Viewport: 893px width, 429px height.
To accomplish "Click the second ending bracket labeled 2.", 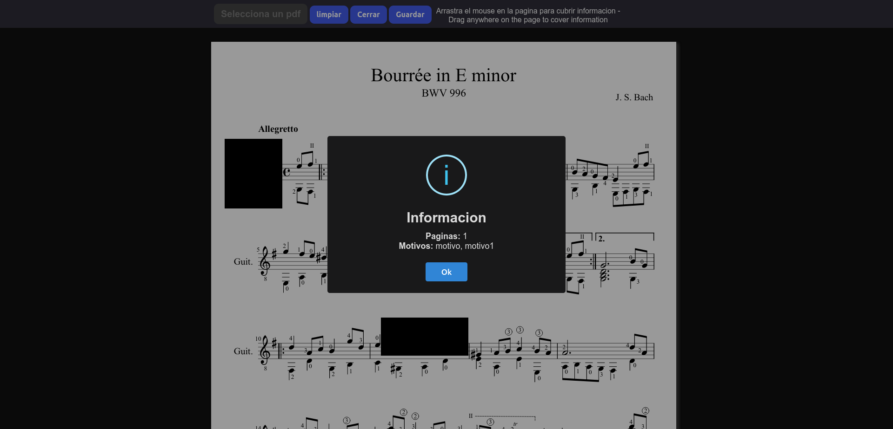I will click(x=625, y=237).
